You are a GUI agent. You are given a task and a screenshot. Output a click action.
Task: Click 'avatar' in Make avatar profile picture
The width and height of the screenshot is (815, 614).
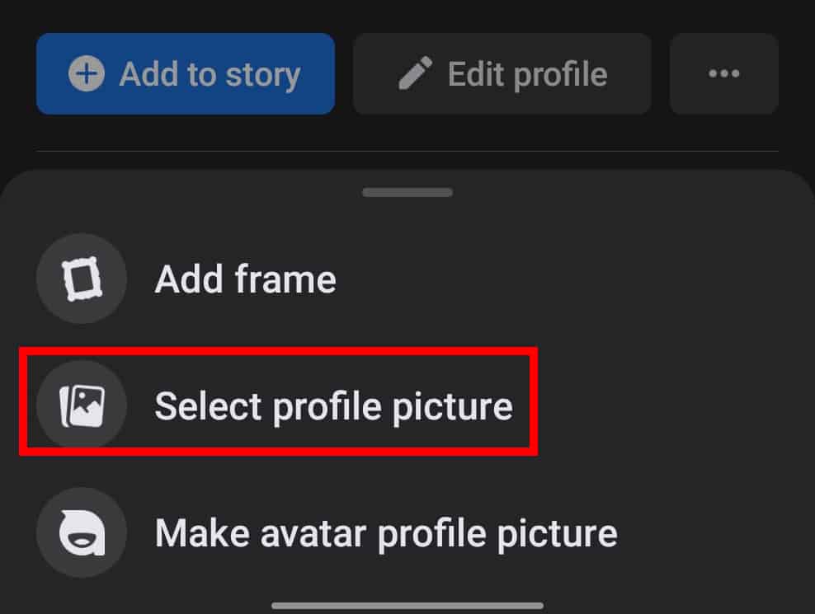313,534
